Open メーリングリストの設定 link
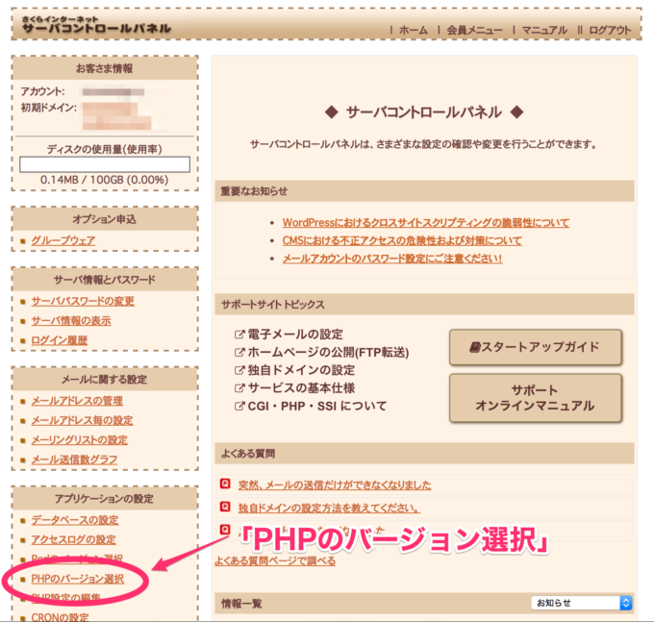The image size is (654, 622). 79,439
